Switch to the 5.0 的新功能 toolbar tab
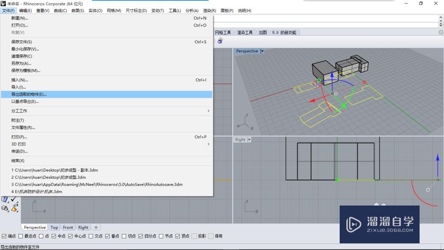Screen dimensions: 444x250 (x=284, y=32)
